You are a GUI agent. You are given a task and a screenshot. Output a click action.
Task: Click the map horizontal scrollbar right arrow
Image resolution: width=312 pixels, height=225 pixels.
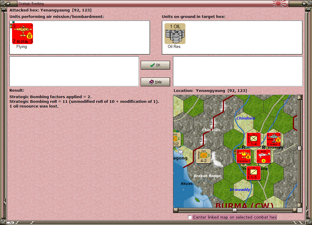295,210
